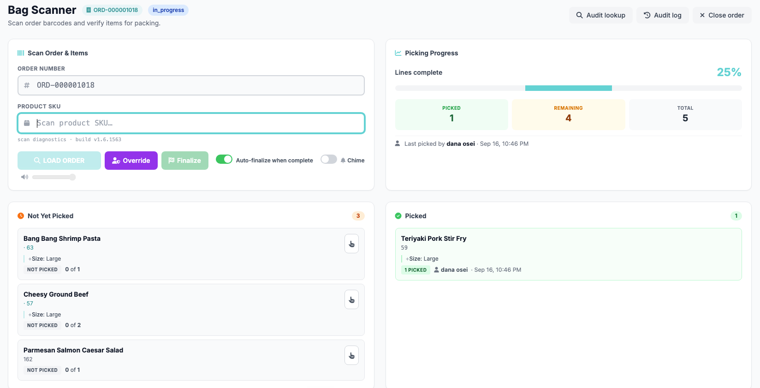Click the ORD-000001018 badge in the header
This screenshot has height=388, width=760.
[x=112, y=10]
